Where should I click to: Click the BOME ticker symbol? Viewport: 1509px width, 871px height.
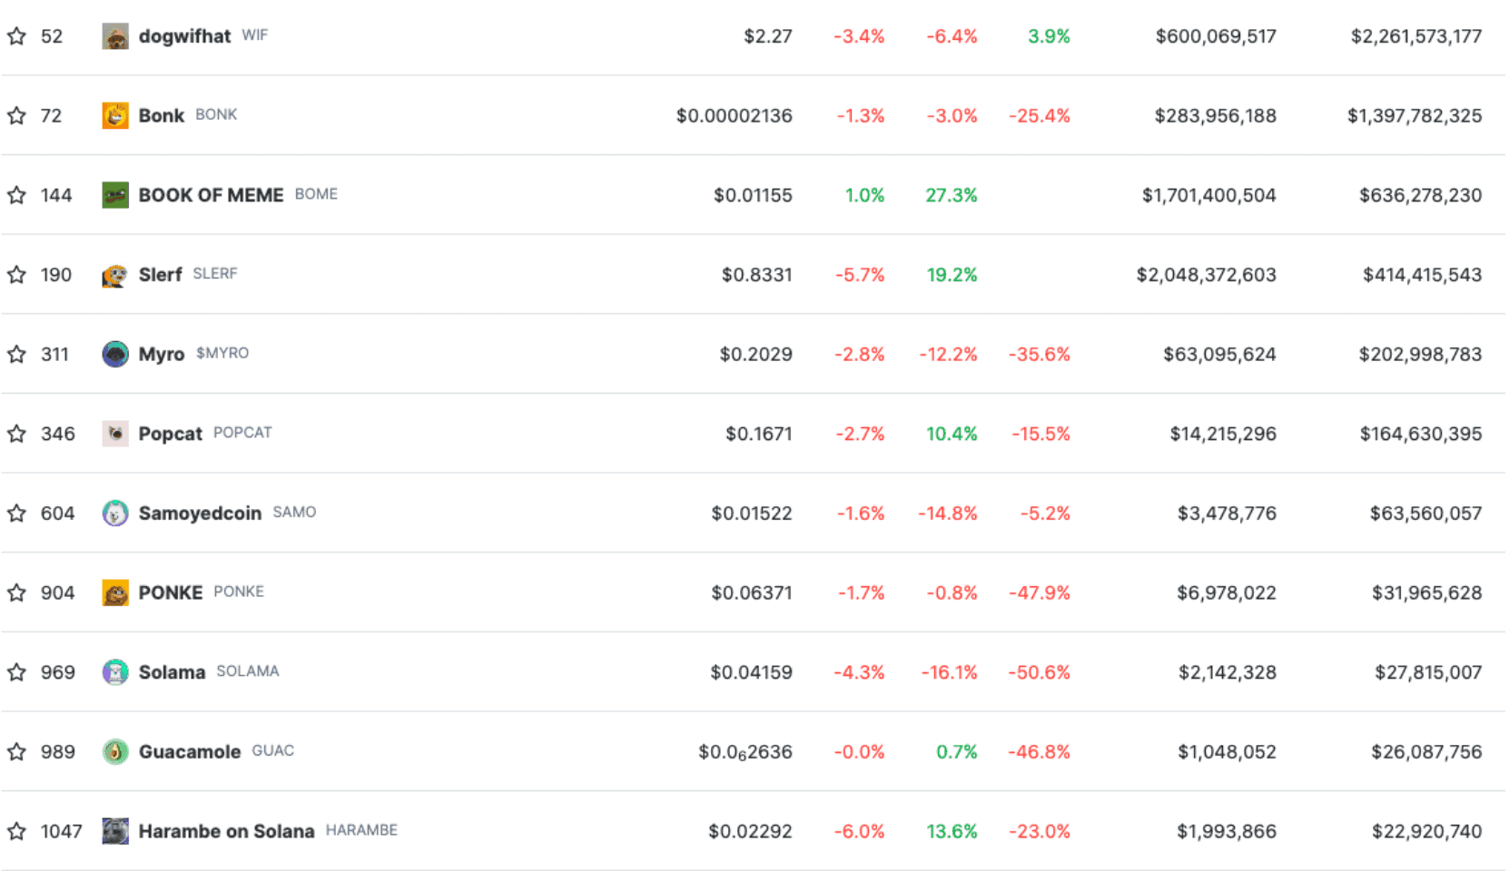pos(316,194)
